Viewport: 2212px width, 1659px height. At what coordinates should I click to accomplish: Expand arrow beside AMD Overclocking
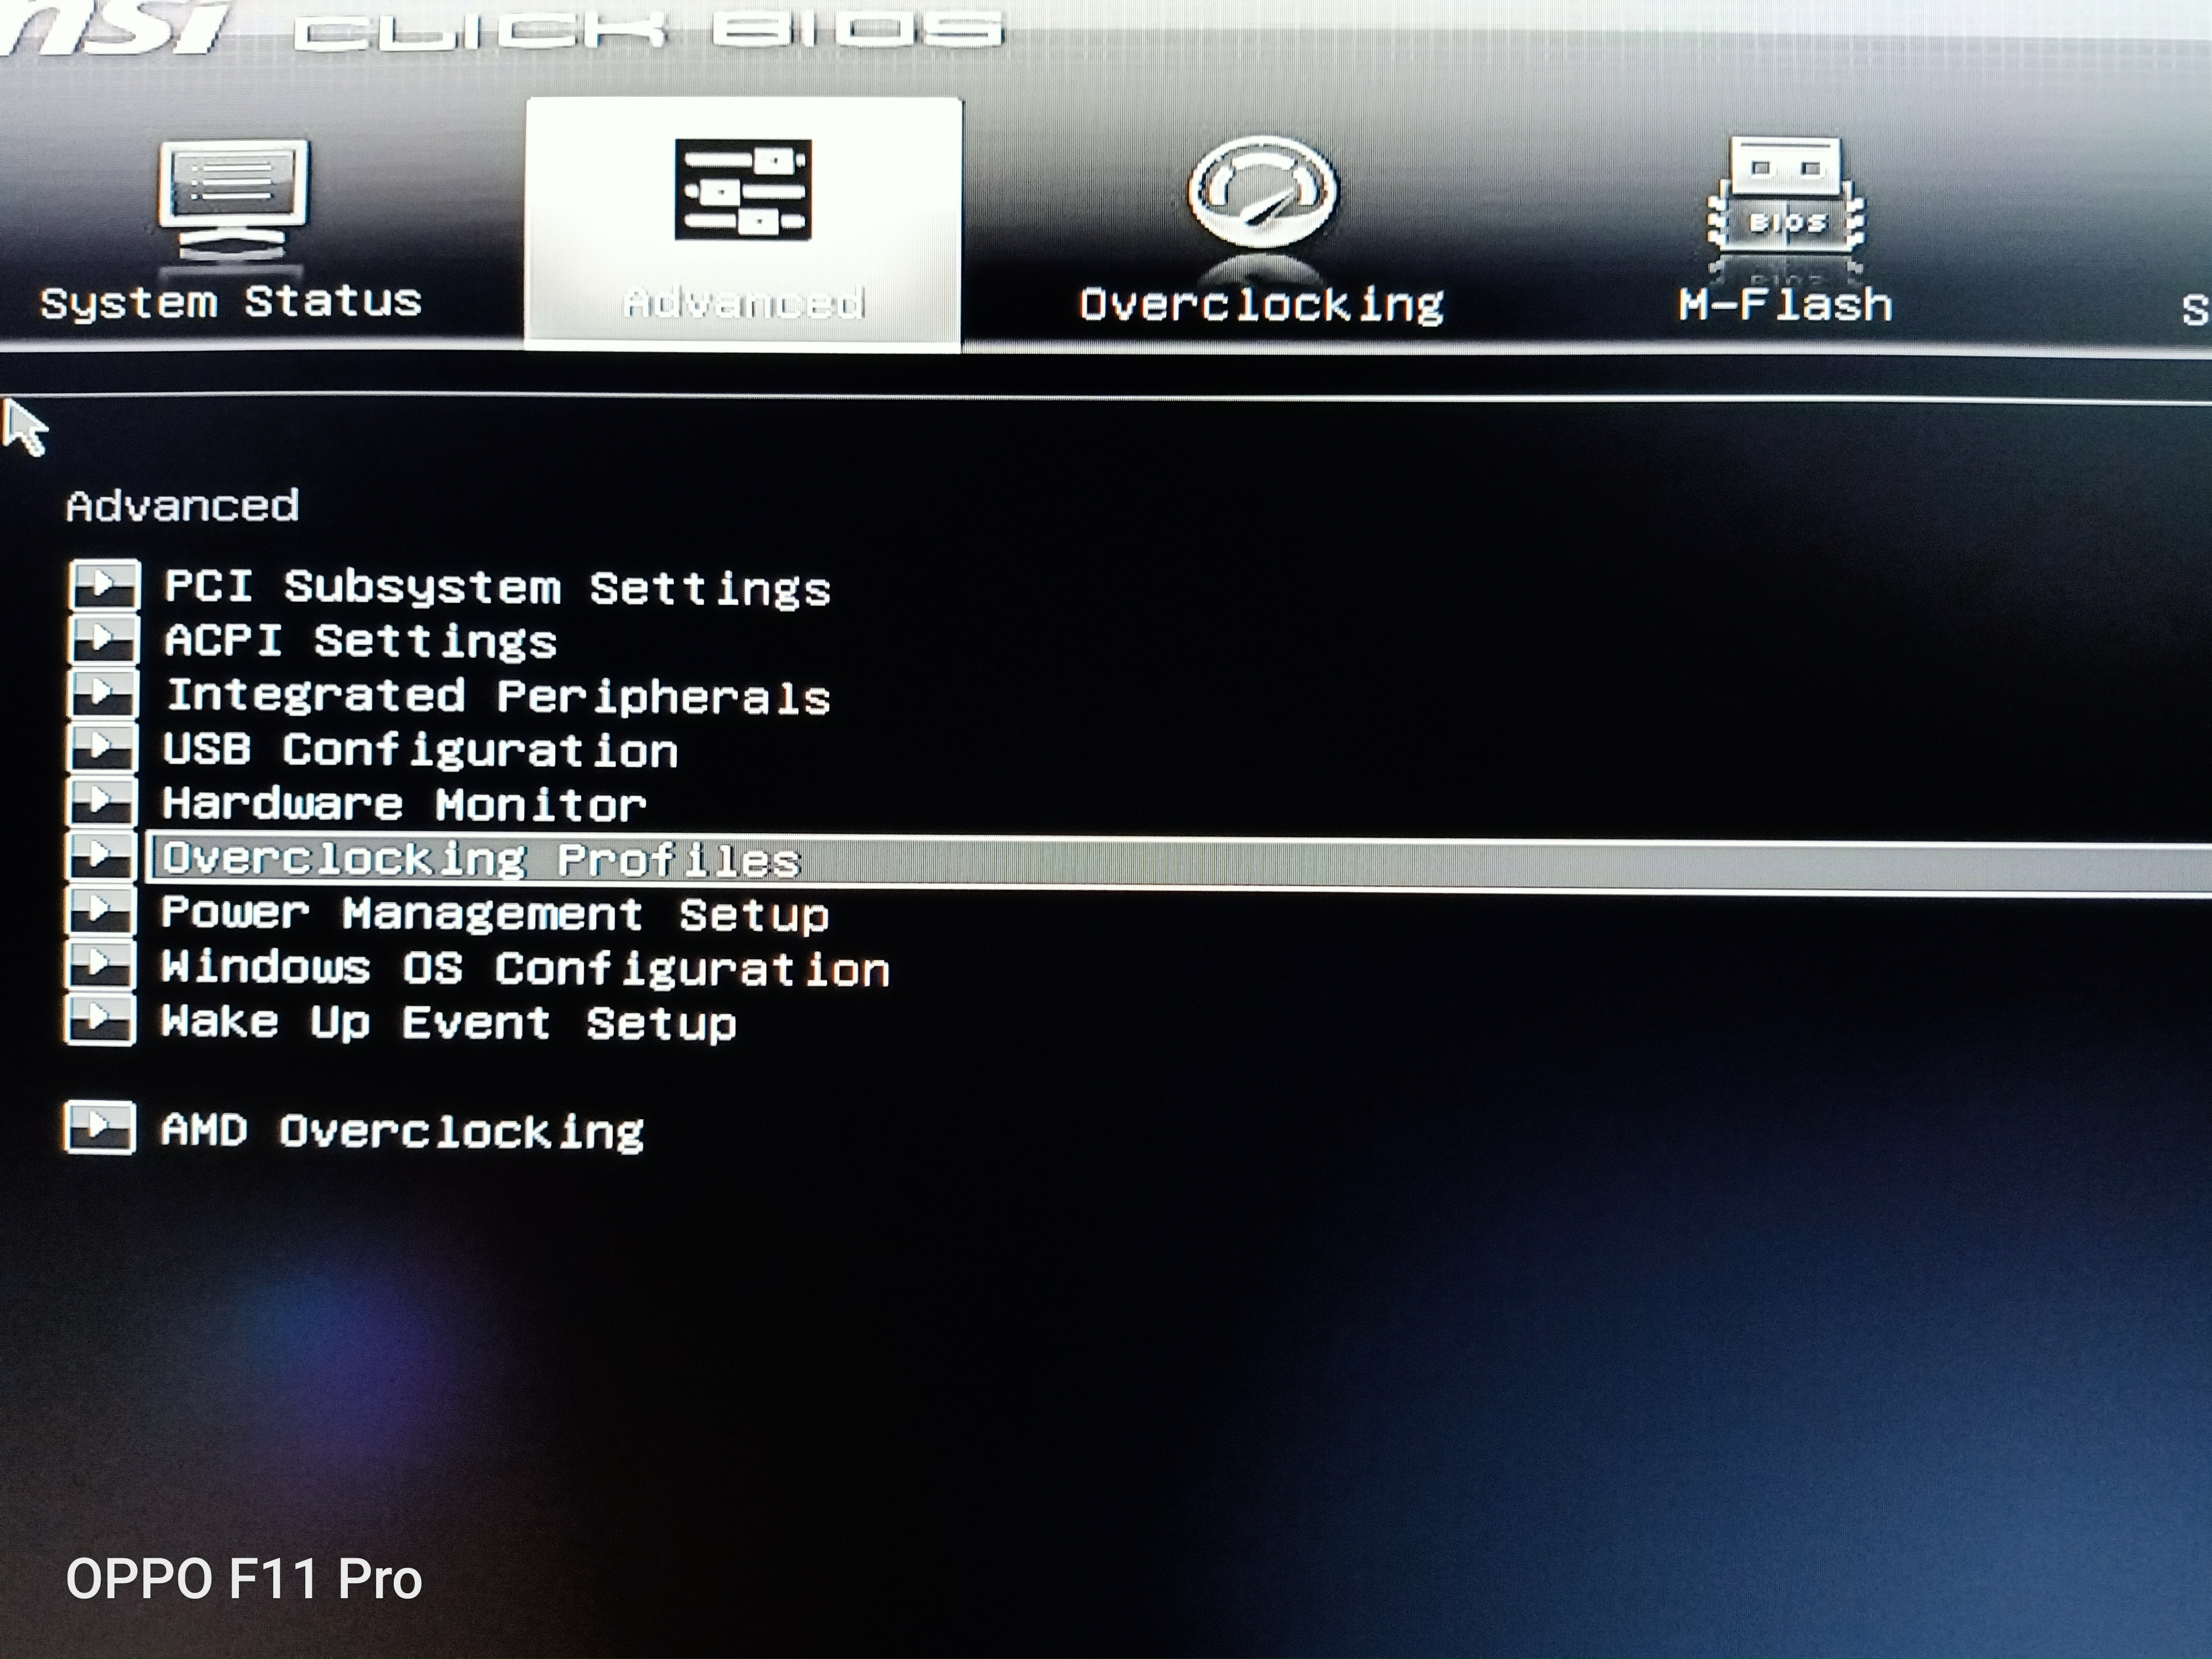[99, 1128]
